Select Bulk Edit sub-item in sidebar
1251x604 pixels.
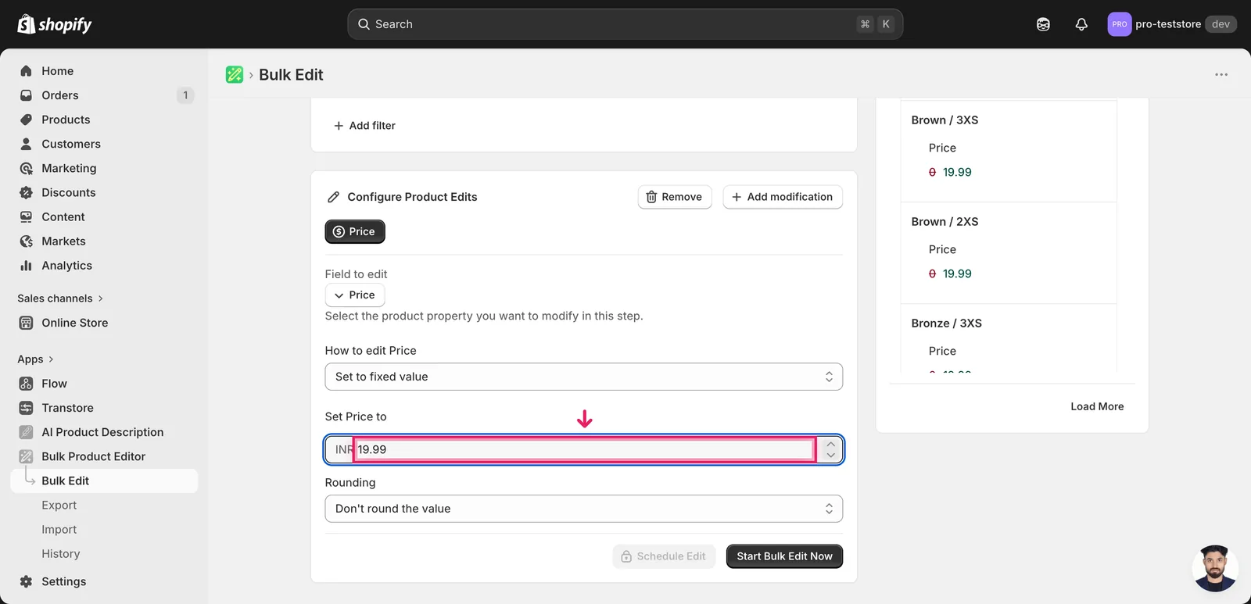tap(104, 481)
